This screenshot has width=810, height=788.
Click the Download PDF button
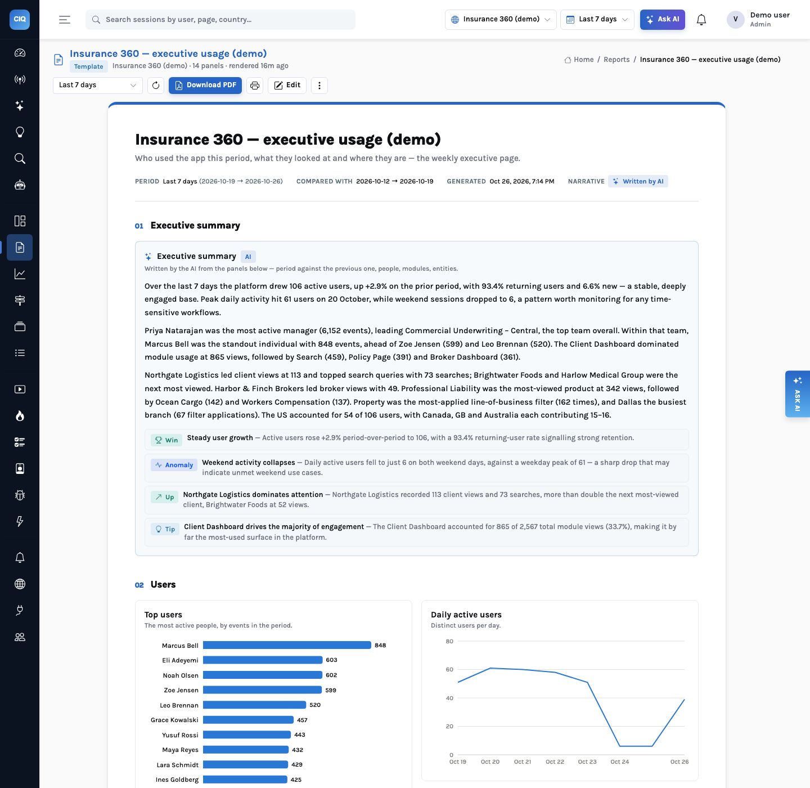click(205, 86)
